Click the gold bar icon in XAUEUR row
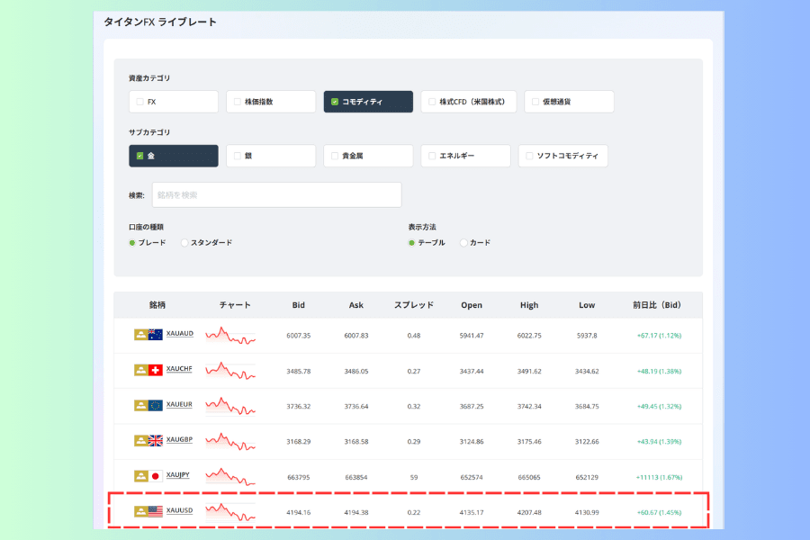The height and width of the screenshot is (540, 810). click(x=141, y=406)
